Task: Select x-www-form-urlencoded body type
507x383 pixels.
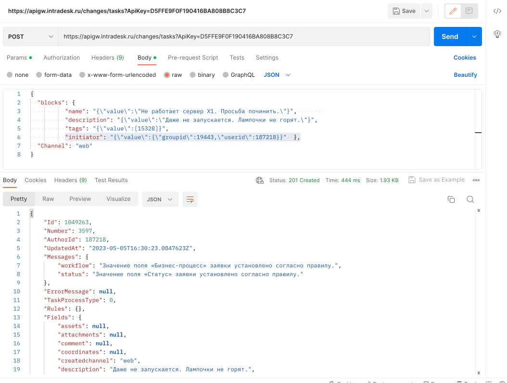Action: [117, 75]
